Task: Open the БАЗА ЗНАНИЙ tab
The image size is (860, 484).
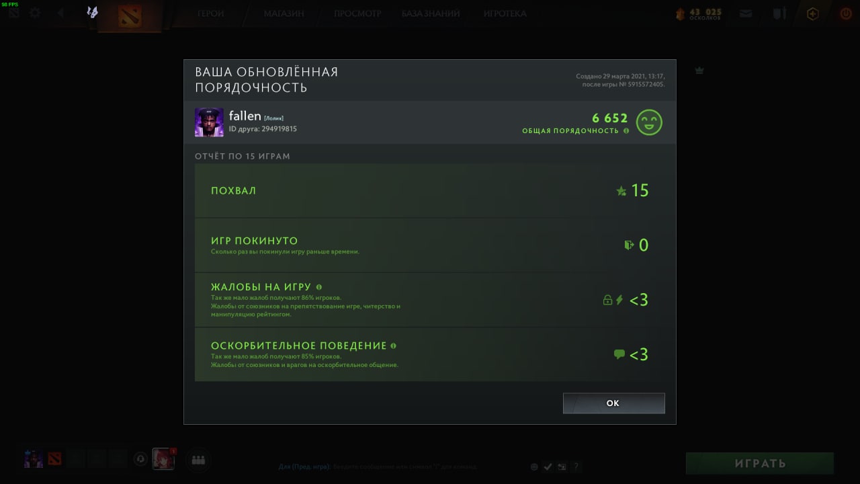Action: click(x=431, y=13)
